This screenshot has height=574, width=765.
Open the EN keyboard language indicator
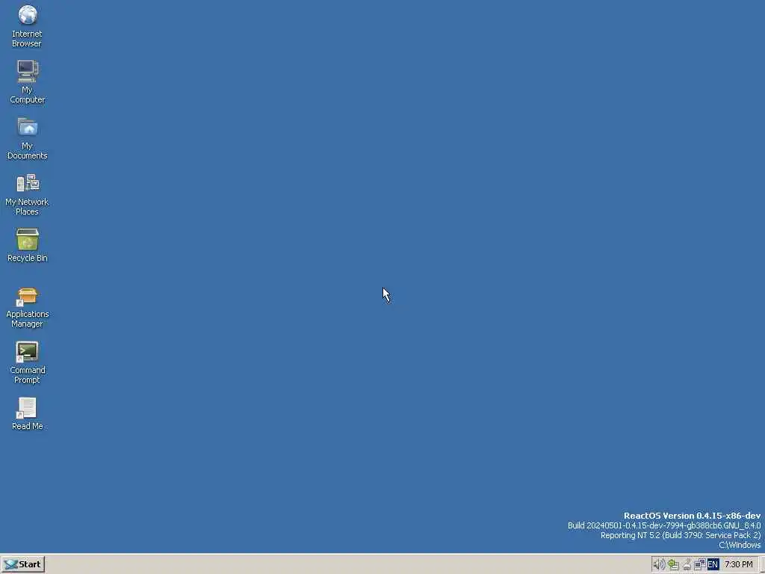(x=713, y=564)
